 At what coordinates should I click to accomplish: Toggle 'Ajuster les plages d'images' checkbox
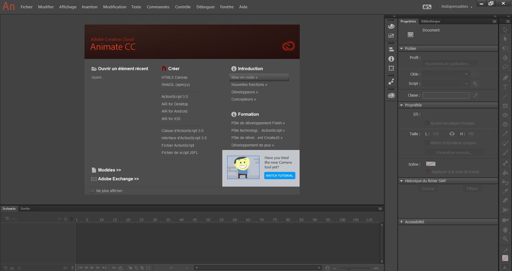(x=427, y=123)
